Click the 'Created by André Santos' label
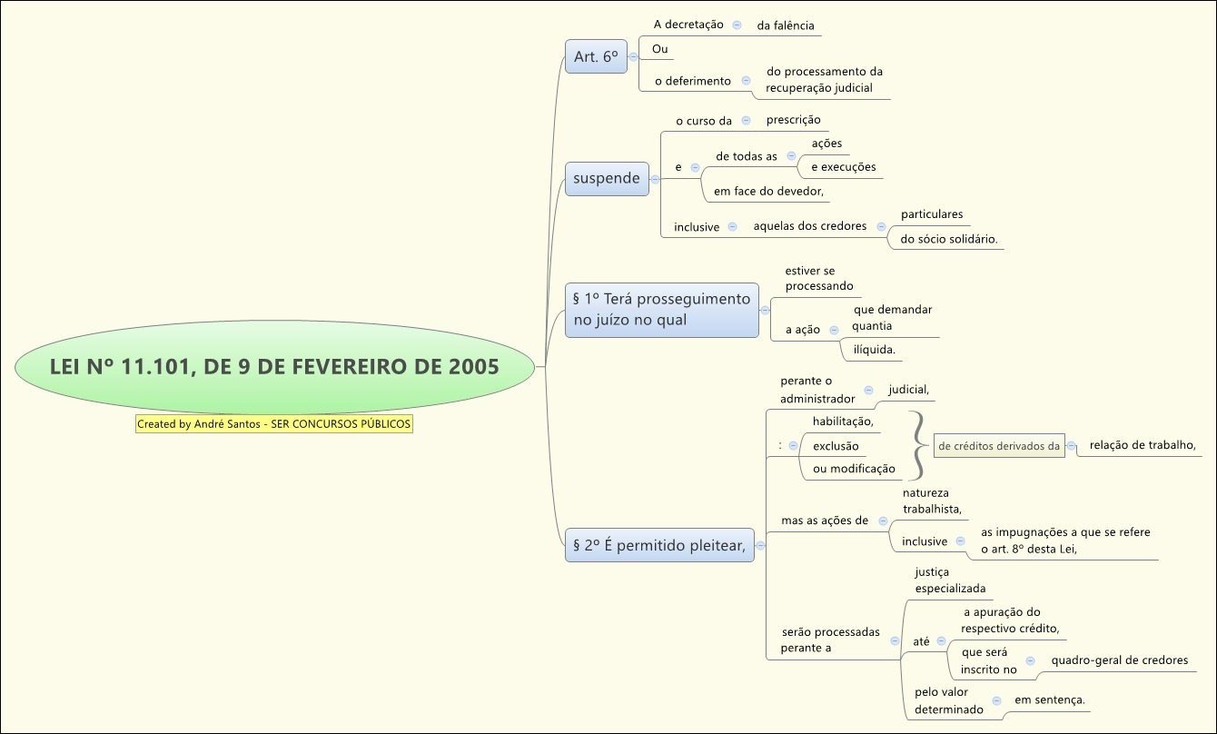The image size is (1217, 734). tap(273, 424)
